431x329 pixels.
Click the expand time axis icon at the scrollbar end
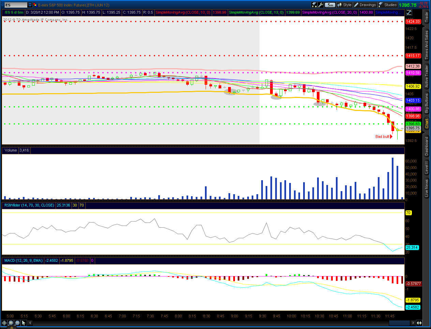(419, 323)
